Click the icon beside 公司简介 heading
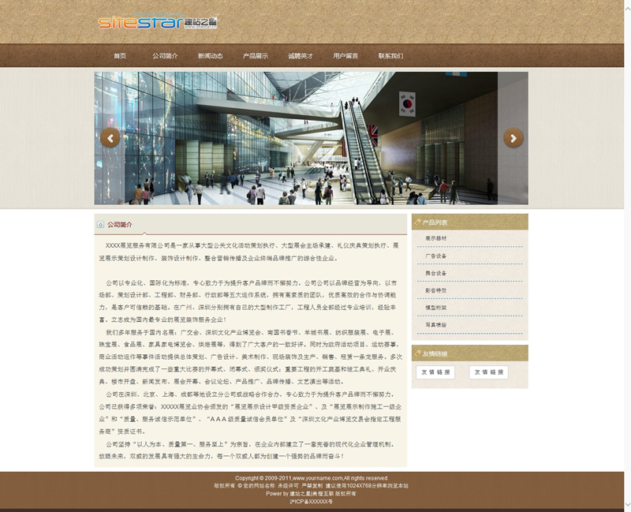 [100, 225]
